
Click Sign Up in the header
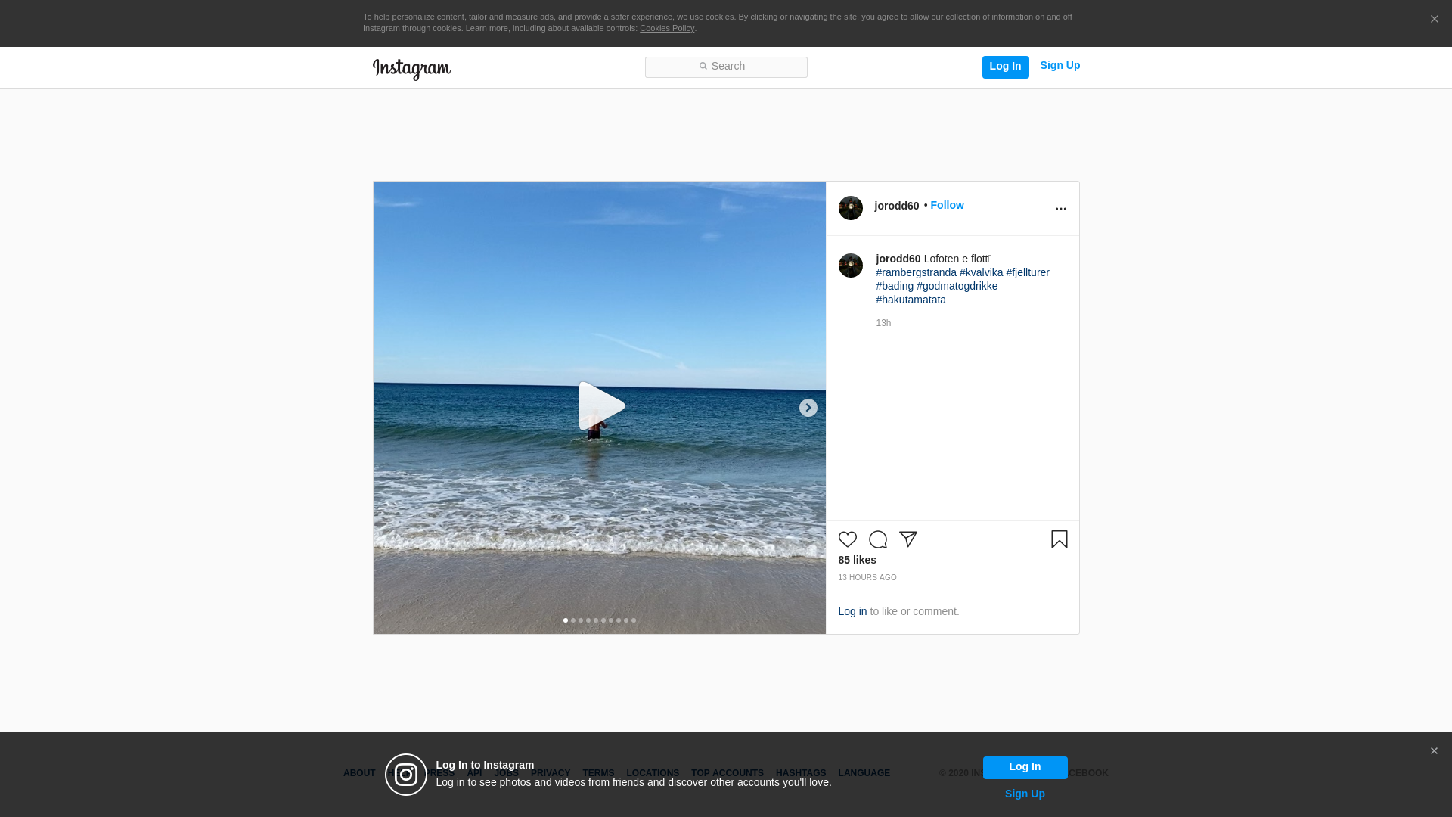click(1060, 66)
